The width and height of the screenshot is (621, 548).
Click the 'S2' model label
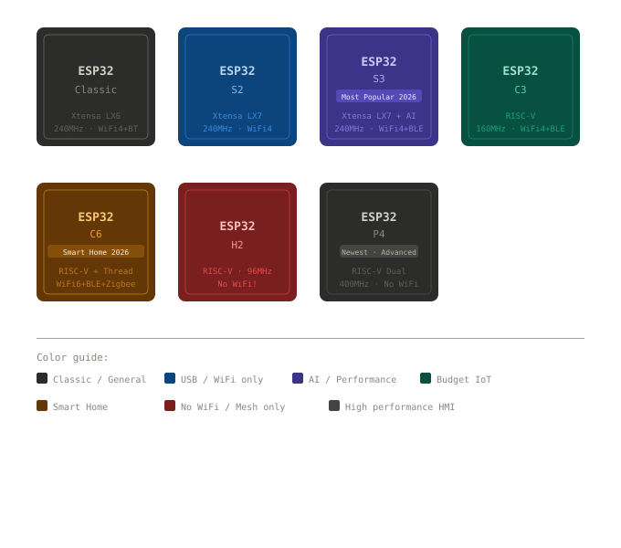point(237,90)
